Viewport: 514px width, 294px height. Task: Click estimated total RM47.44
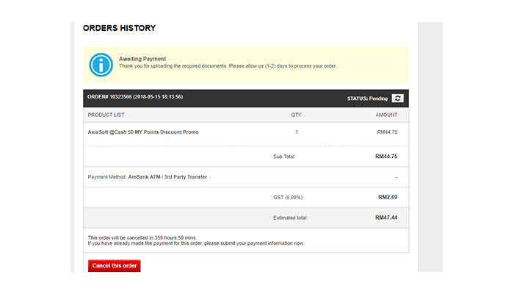pyautogui.click(x=386, y=218)
